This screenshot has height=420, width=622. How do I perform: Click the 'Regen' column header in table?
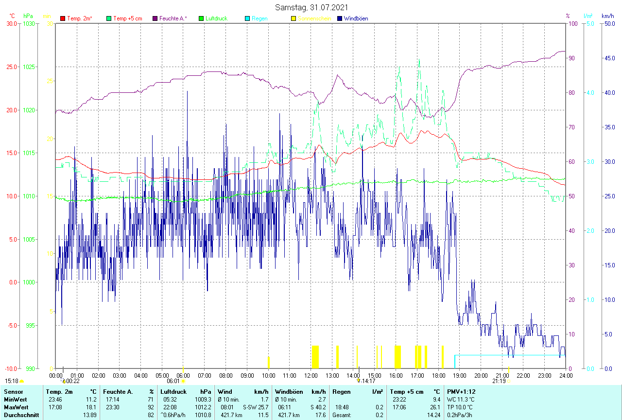(x=342, y=392)
